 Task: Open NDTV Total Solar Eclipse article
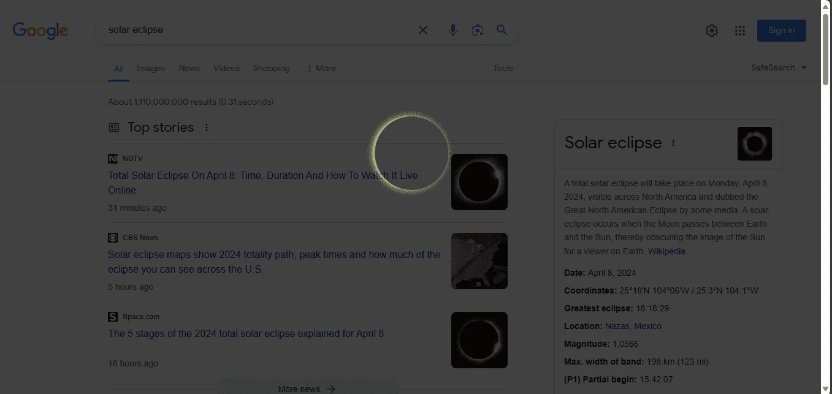click(x=263, y=183)
